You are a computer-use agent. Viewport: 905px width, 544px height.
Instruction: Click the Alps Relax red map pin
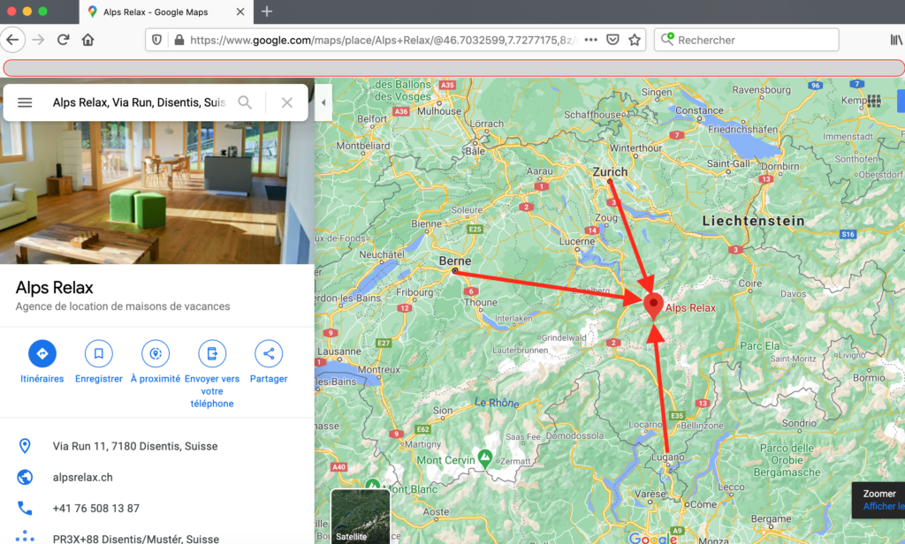(x=653, y=306)
